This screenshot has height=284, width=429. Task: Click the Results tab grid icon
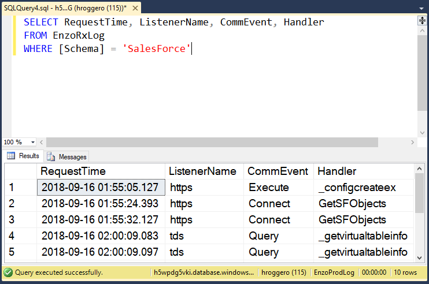(11, 156)
